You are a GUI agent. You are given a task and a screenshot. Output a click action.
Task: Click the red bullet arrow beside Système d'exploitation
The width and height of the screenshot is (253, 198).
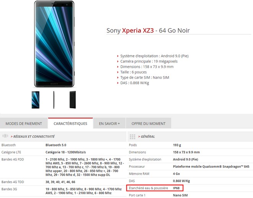(118, 56)
